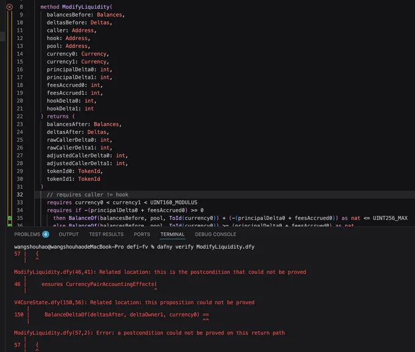Click the principalDelta0 parameter on line 16
415x352 pixels.
[70, 70]
